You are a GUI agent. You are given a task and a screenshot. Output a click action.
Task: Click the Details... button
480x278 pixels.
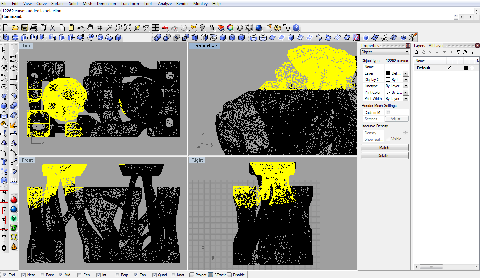[x=384, y=156]
